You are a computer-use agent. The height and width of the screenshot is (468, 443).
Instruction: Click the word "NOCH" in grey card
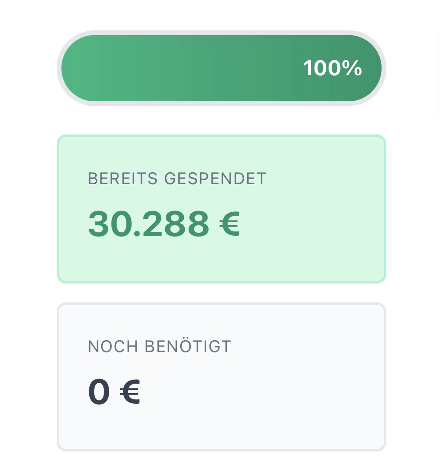click(113, 347)
